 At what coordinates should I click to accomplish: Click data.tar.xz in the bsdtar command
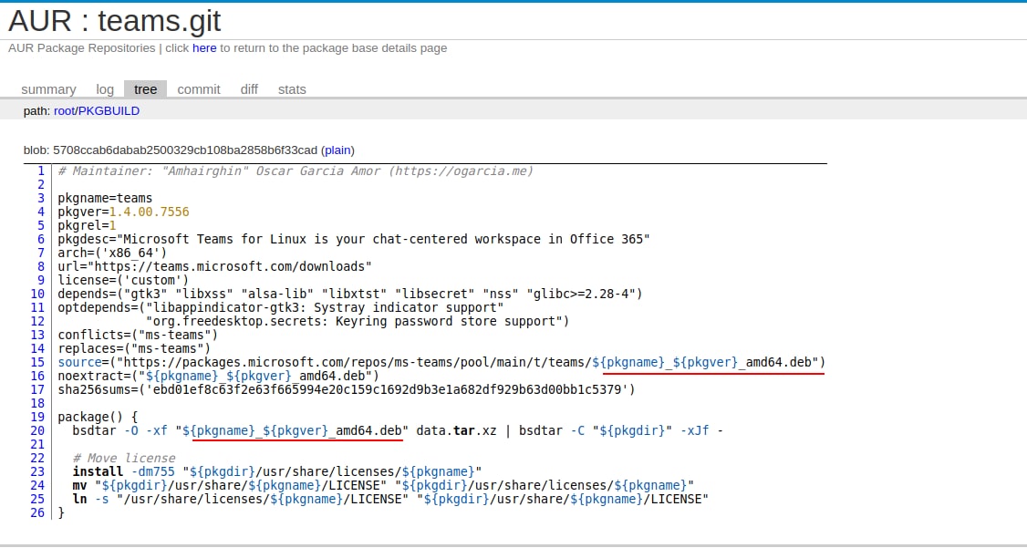[x=456, y=430]
